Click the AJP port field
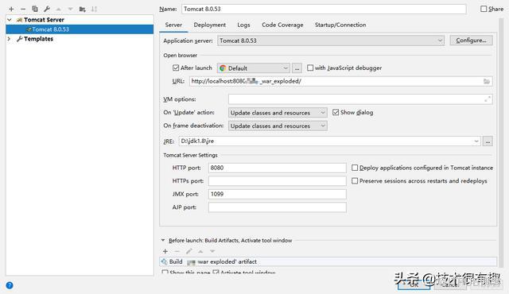Viewport: 509px width, 294px height. tap(278, 207)
